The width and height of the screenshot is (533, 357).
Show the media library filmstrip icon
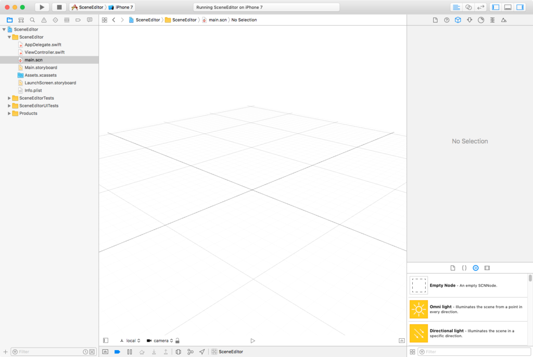click(487, 268)
